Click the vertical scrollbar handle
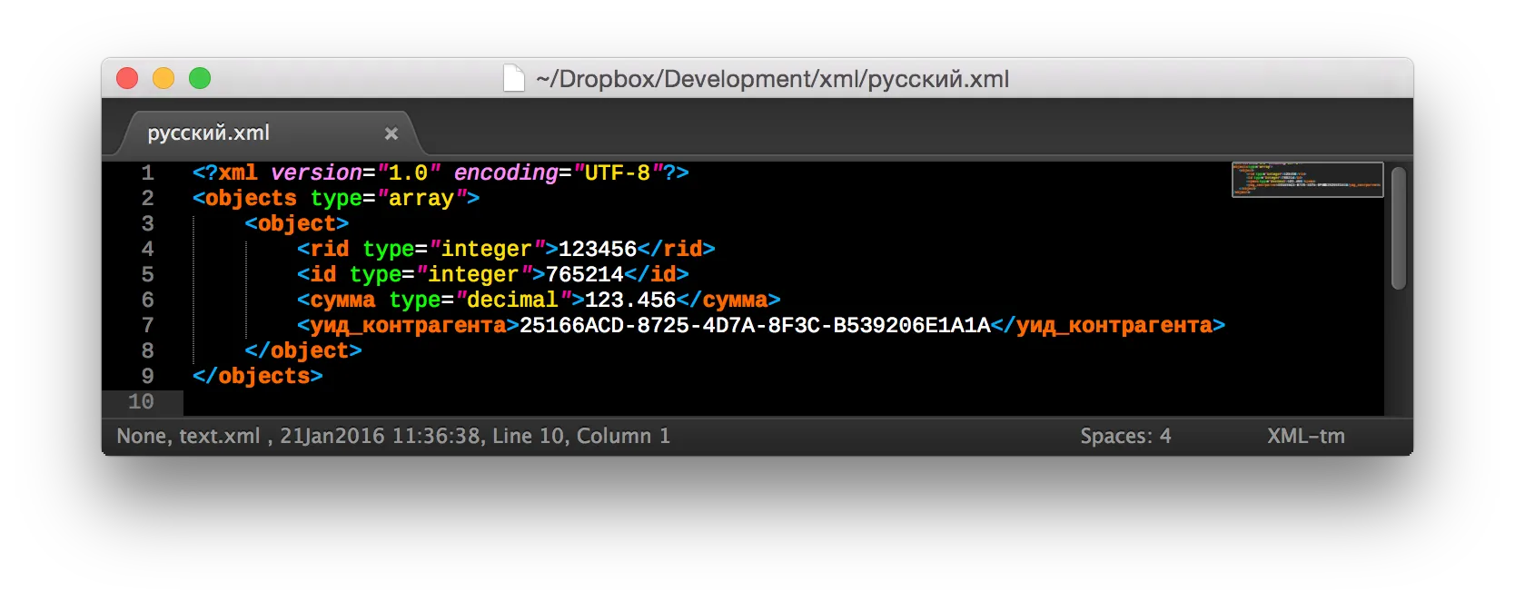Image resolution: width=1515 pixels, height=601 pixels. point(1399,228)
